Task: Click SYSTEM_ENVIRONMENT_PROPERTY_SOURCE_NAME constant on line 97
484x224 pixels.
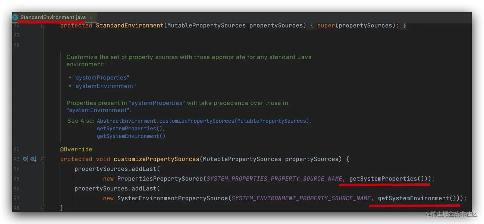Action: click(x=301, y=198)
